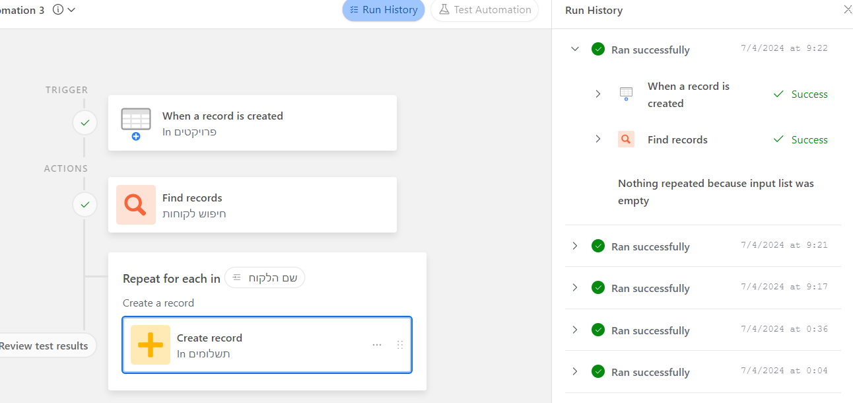Click the automation info icon
Viewport: 853px width, 403px height.
click(58, 10)
